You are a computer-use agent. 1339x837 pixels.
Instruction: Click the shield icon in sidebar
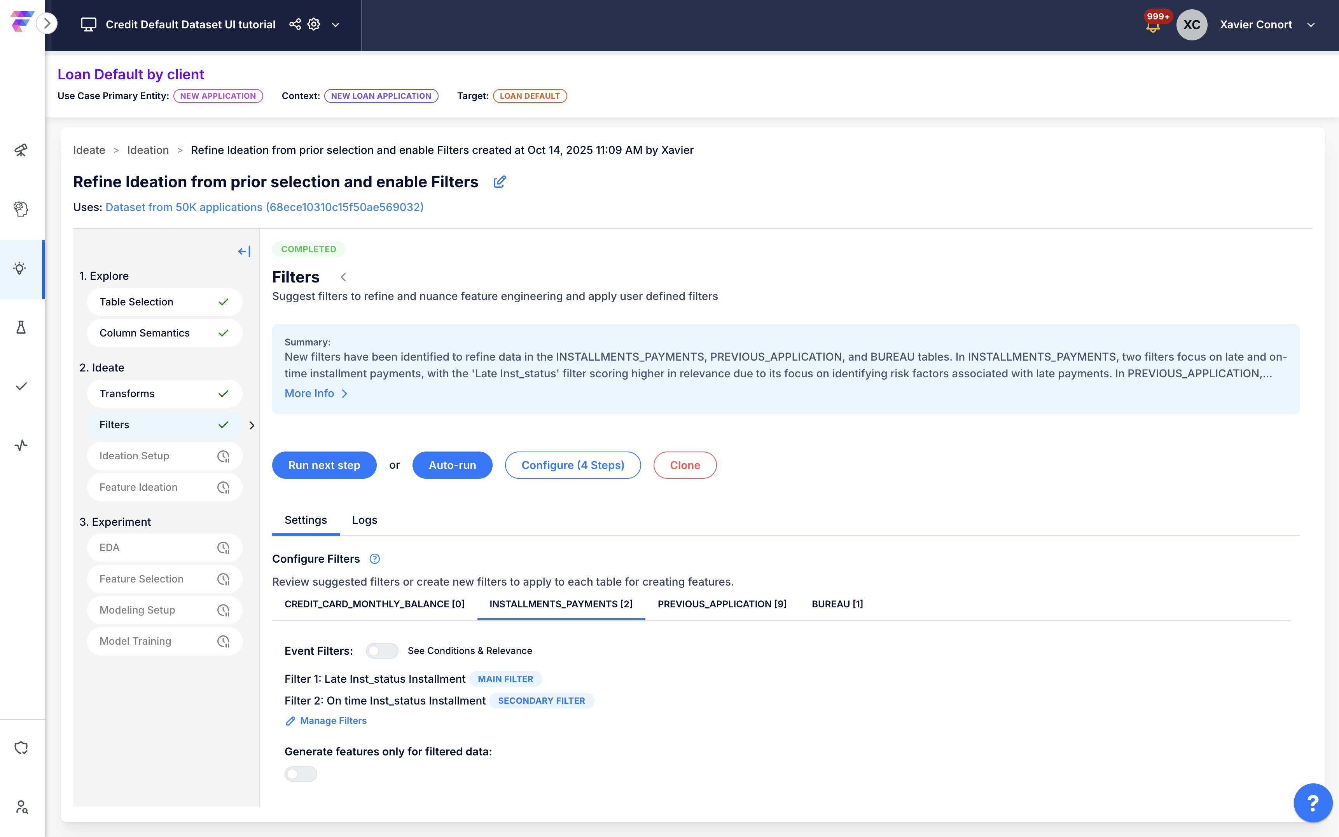coord(21,748)
